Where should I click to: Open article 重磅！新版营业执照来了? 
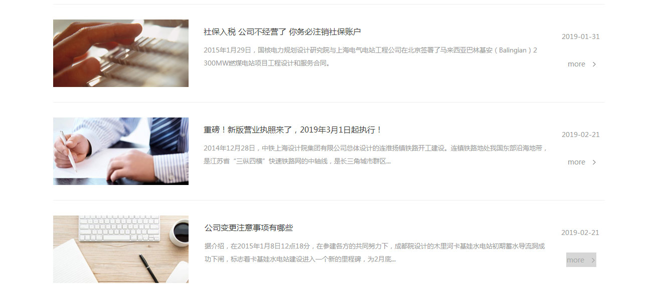[x=293, y=129]
